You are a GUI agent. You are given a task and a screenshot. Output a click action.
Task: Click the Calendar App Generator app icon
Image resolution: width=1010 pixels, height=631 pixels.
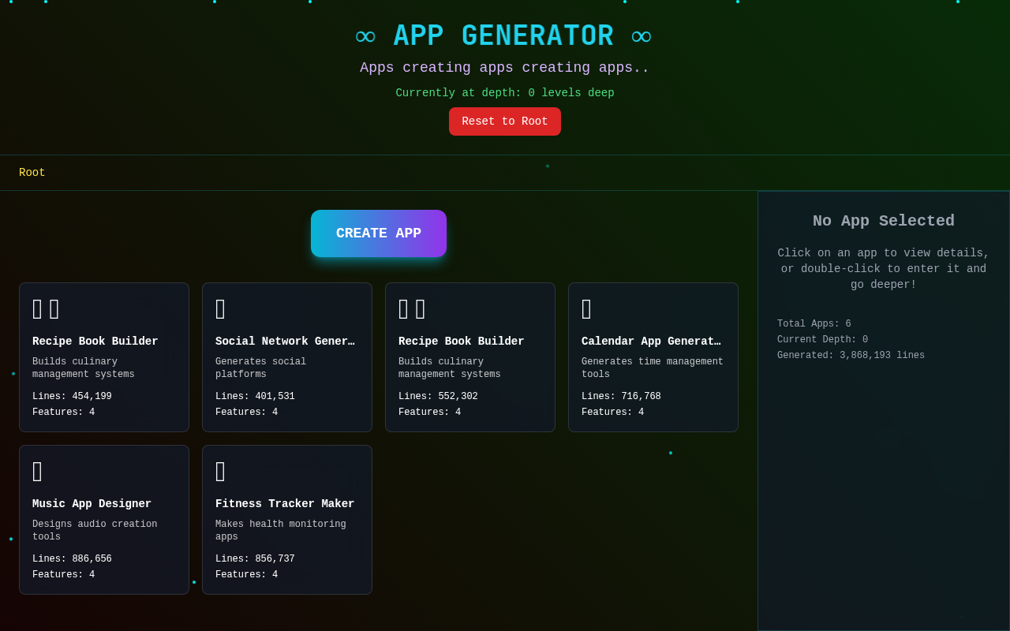[585, 308]
